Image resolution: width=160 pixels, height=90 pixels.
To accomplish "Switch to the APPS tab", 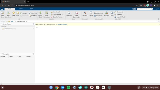I will pyautogui.click(x=32, y=8).
